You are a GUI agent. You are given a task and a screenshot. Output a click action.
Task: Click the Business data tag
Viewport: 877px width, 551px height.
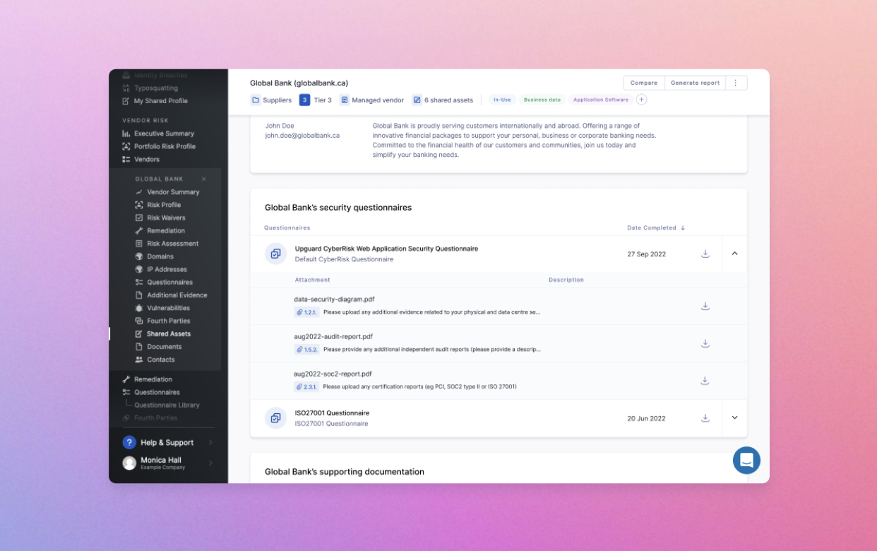click(542, 100)
